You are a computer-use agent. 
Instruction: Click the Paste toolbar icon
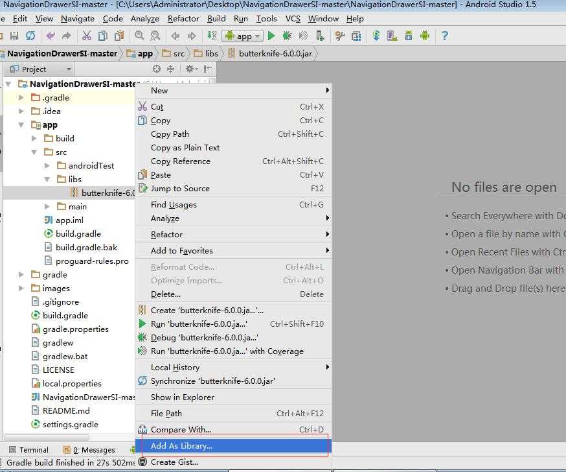pyautogui.click(x=119, y=36)
